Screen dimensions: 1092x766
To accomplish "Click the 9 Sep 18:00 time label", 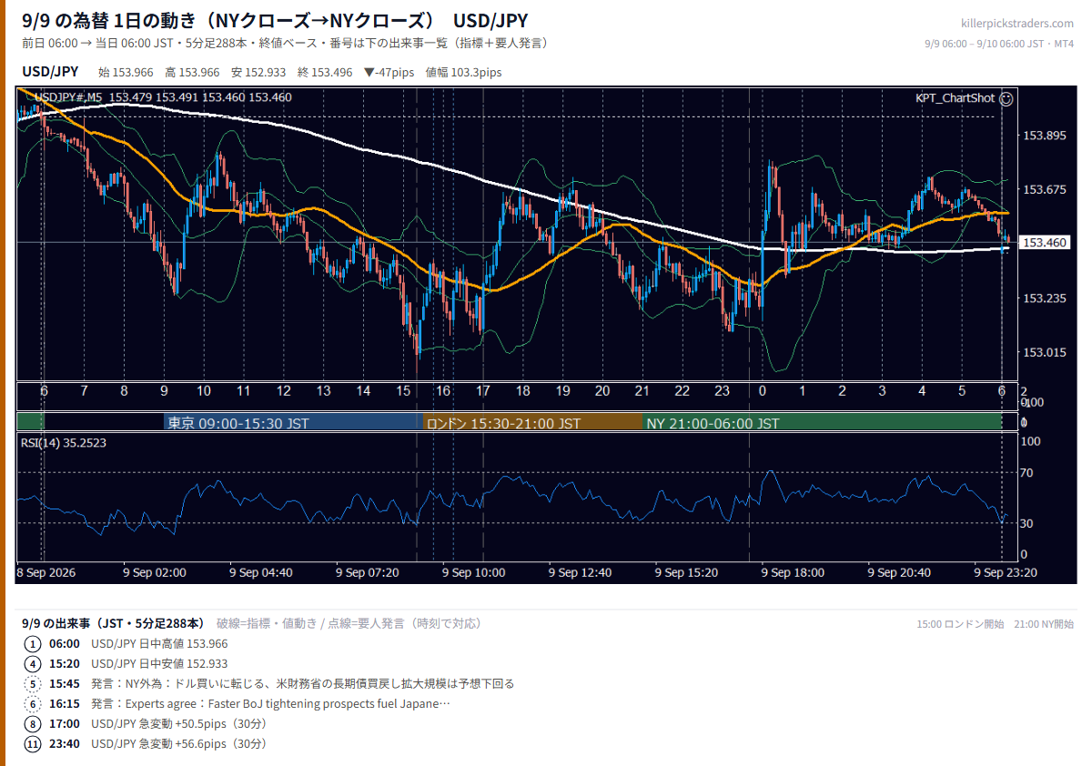I will click(x=794, y=572).
